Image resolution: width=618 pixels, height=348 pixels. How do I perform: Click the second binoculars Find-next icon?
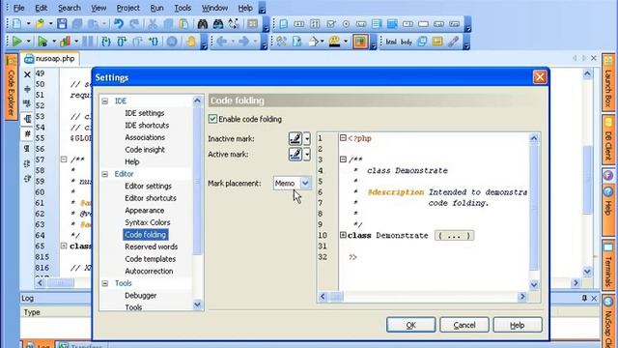(x=218, y=24)
